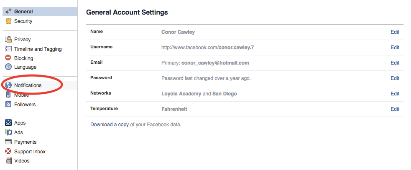This screenshot has width=411, height=170.
Task: Open Notifications settings in sidebar
Action: [28, 85]
